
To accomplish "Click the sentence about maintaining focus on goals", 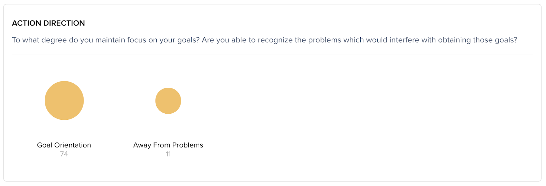I will tap(106, 40).
